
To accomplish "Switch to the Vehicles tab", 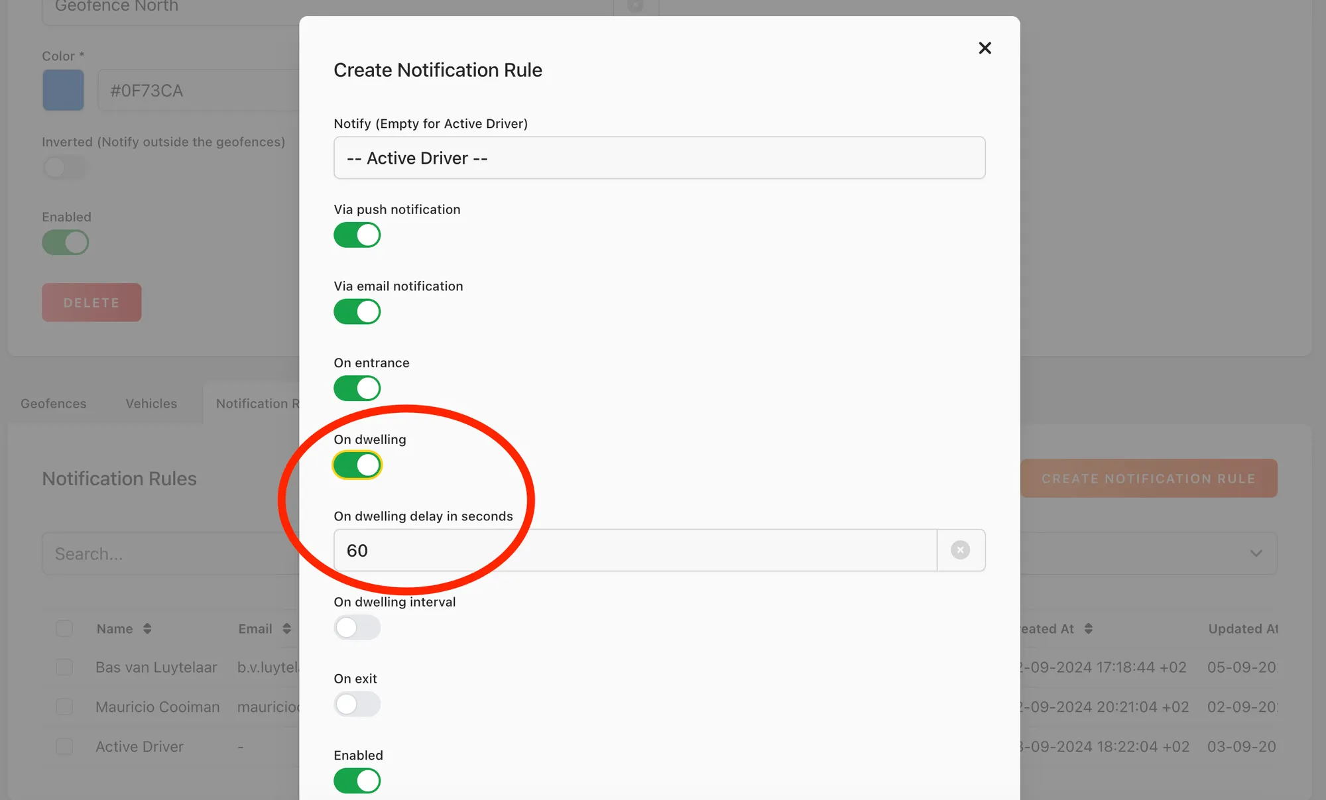I will coord(151,404).
